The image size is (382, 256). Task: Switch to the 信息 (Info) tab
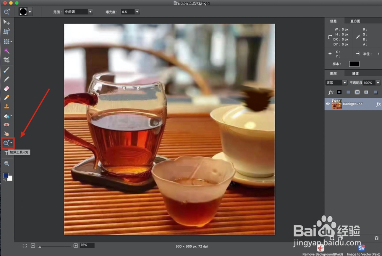(x=333, y=21)
